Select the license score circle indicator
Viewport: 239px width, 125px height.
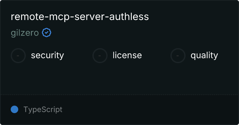point(100,56)
